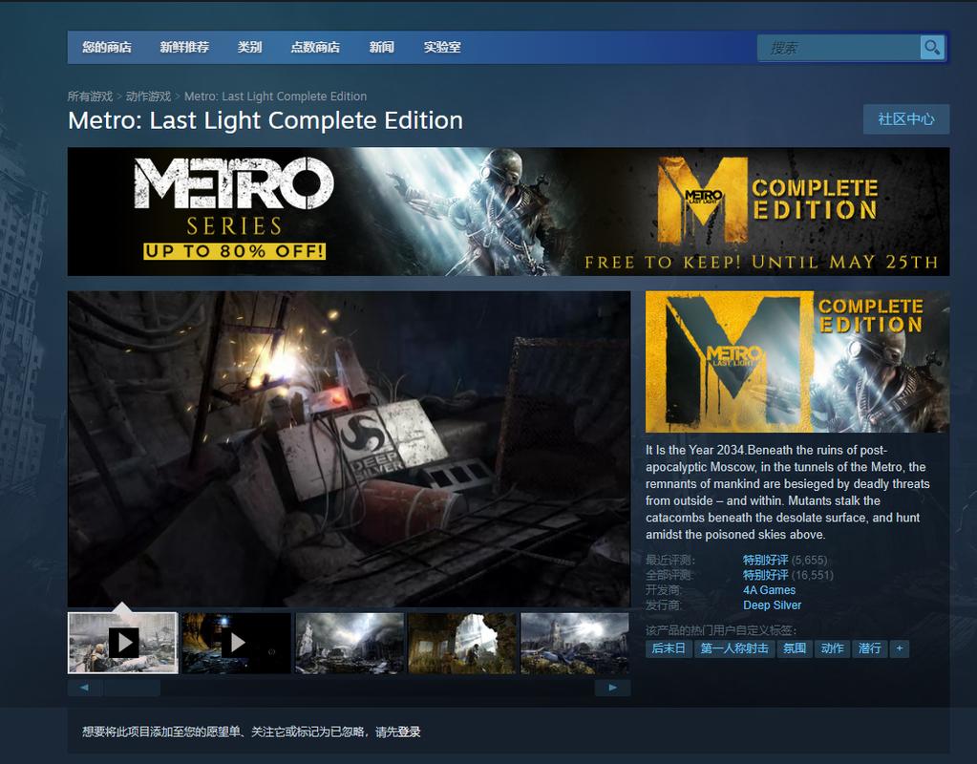Click the 登录 login link

[409, 732]
